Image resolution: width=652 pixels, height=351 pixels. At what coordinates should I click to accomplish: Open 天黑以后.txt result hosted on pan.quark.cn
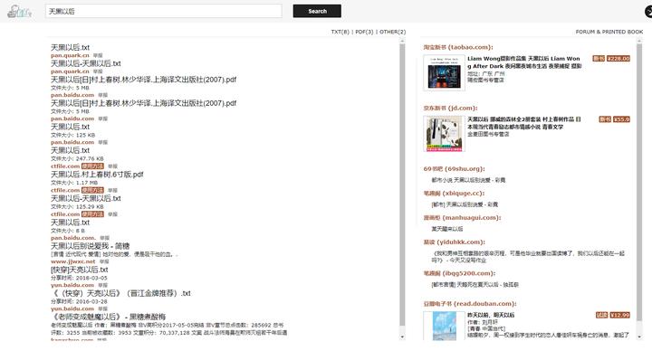[x=70, y=47]
